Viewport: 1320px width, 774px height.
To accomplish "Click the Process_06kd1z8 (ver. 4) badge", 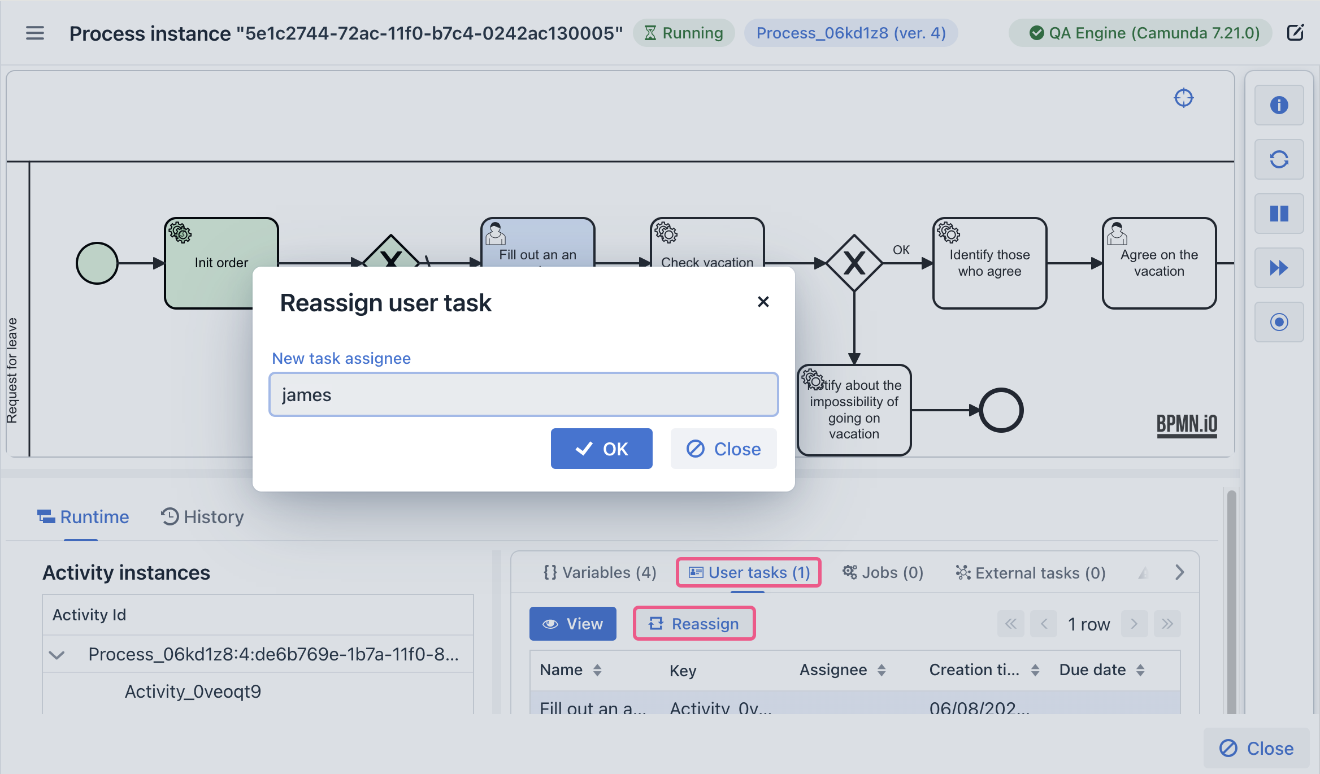I will pos(851,33).
